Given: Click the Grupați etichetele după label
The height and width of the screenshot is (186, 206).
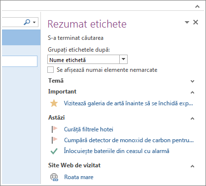Looking at the screenshot, I should pyautogui.click(x=79, y=50).
